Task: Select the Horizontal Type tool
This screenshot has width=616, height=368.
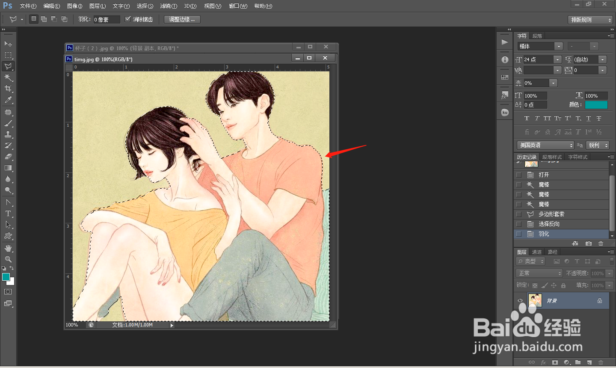Action: tap(8, 214)
